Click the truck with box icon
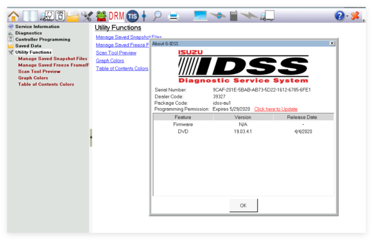The image size is (373, 240). click(x=268, y=16)
